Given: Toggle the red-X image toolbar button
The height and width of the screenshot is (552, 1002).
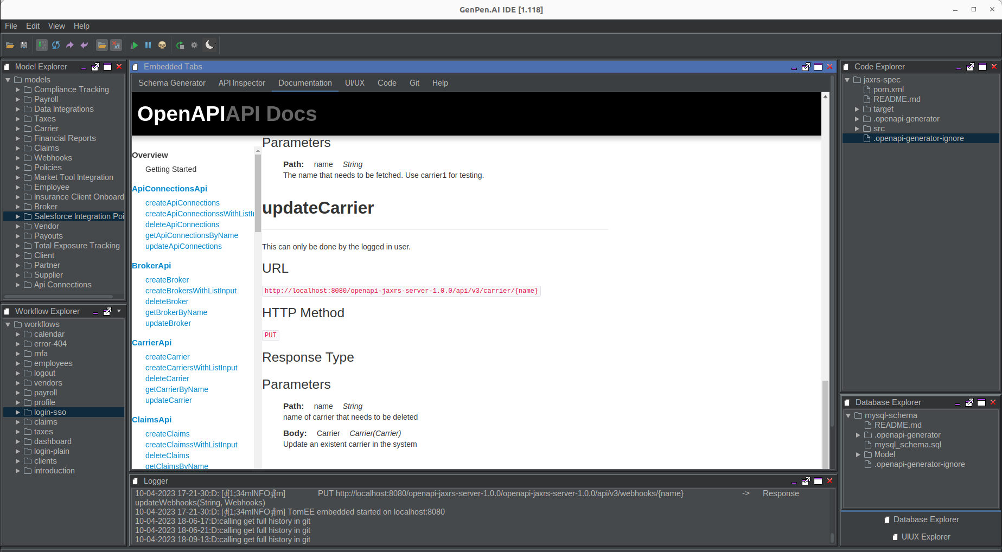Looking at the screenshot, I should pyautogui.click(x=116, y=45).
